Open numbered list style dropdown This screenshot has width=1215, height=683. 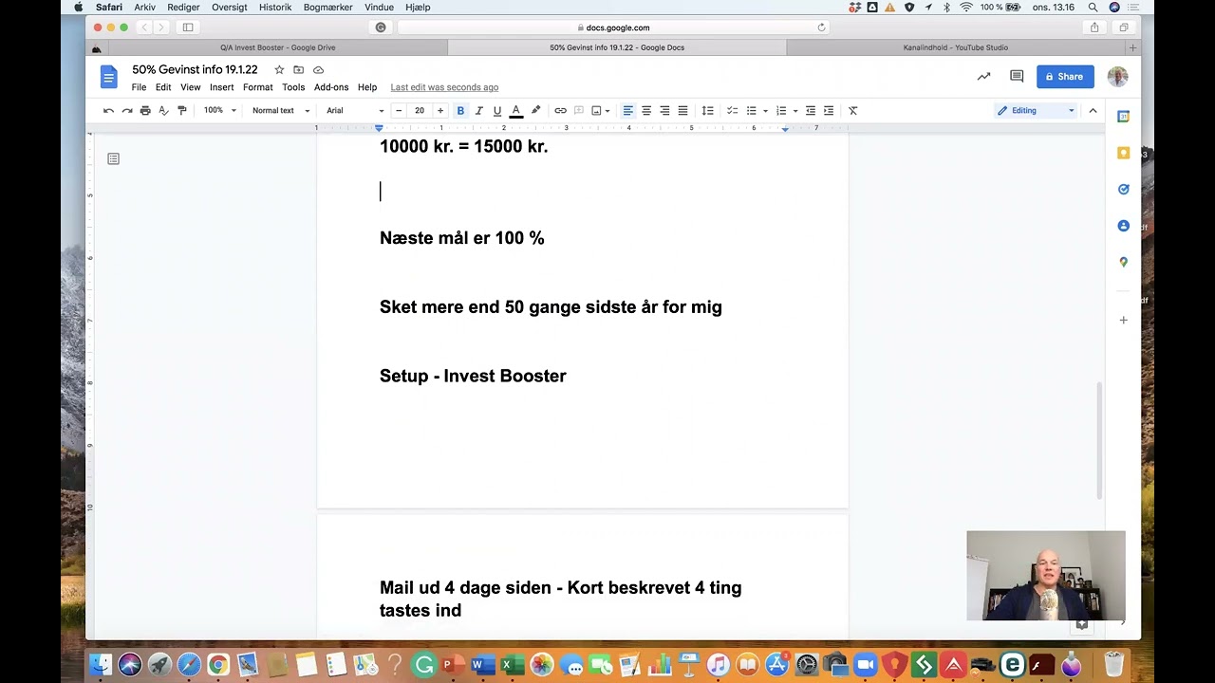click(795, 111)
